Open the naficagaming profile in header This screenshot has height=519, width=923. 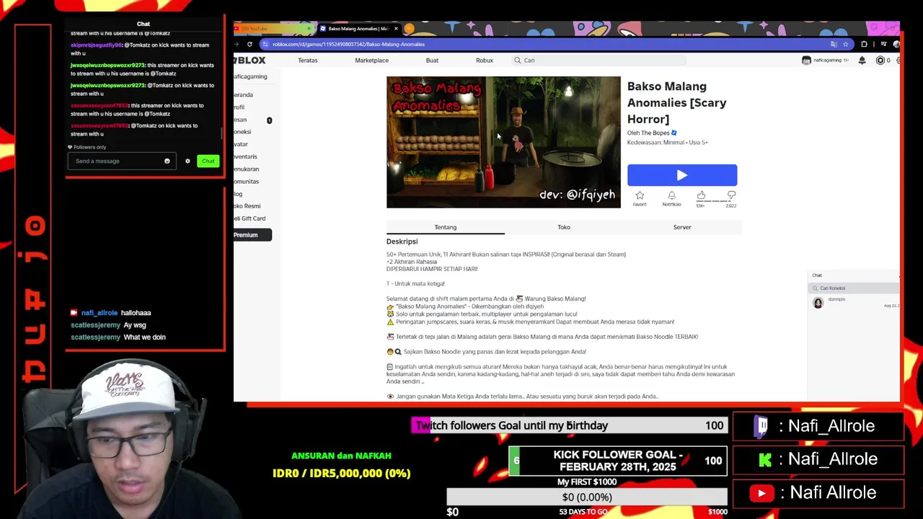point(826,61)
